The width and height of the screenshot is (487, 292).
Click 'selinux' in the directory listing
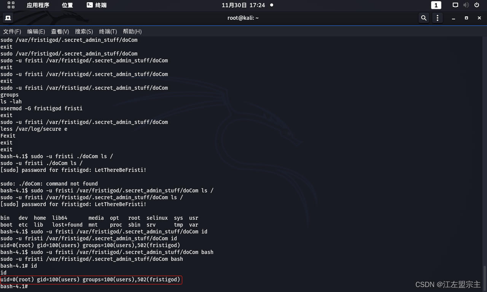(157, 218)
